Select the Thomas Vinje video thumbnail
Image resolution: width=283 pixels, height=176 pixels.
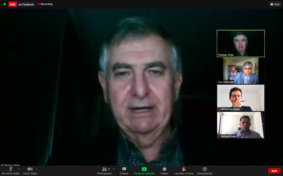click(x=240, y=43)
